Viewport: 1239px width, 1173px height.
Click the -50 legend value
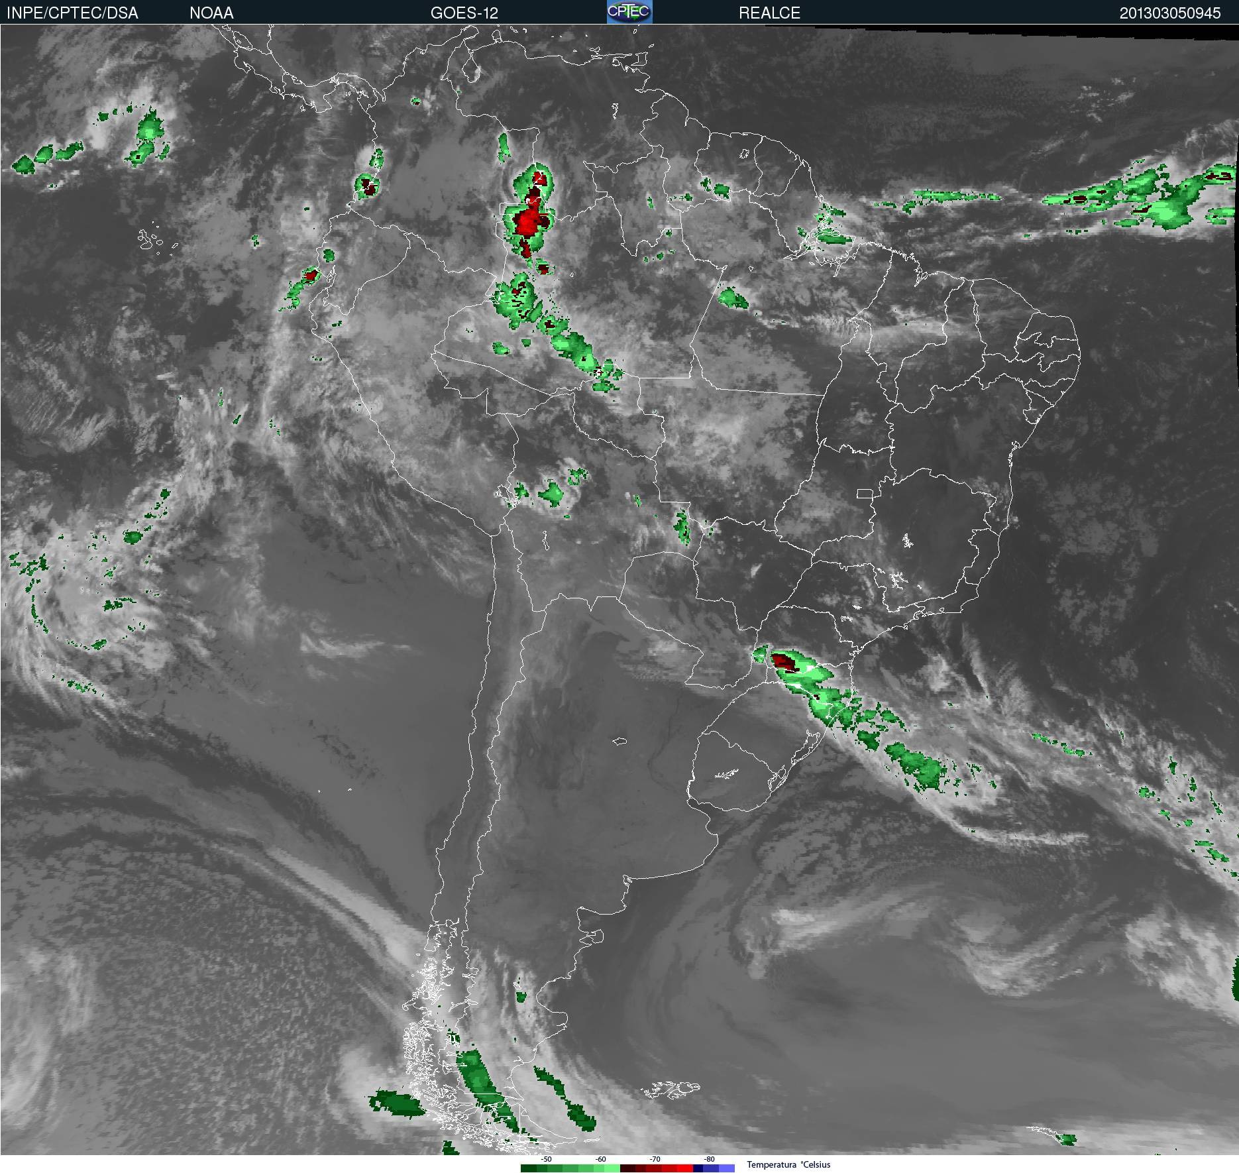(546, 1159)
